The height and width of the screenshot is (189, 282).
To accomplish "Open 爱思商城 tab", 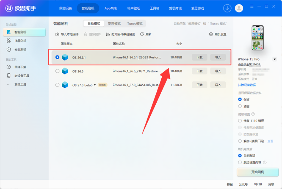I will tap(175, 8).
